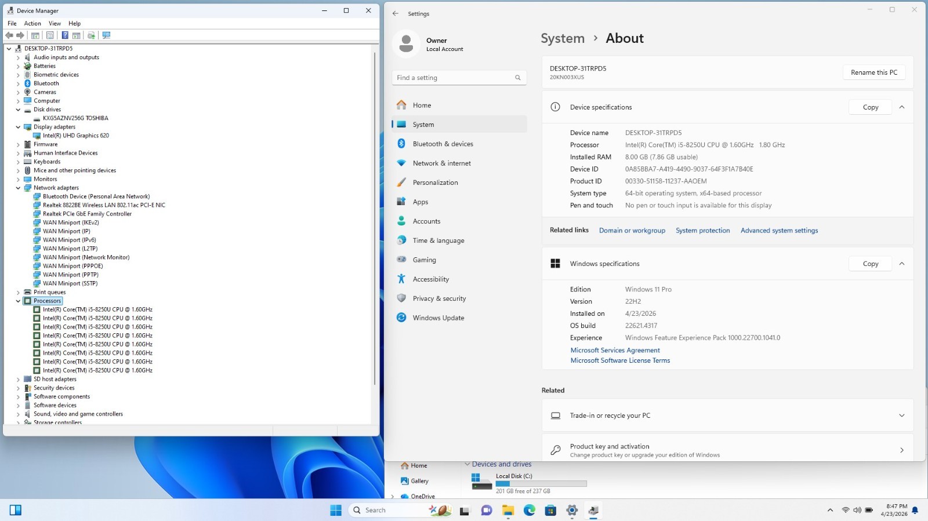The width and height of the screenshot is (928, 521).
Task: Click the Help icon in Device Manager toolbar
Action: (65, 35)
